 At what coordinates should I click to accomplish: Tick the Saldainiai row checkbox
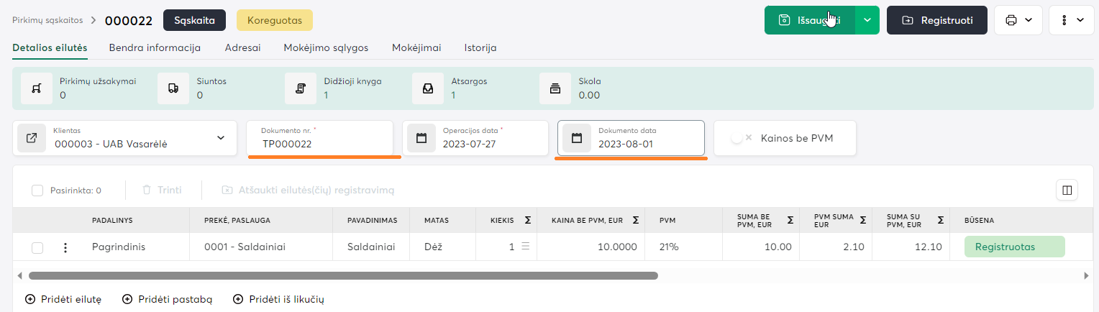(37, 248)
